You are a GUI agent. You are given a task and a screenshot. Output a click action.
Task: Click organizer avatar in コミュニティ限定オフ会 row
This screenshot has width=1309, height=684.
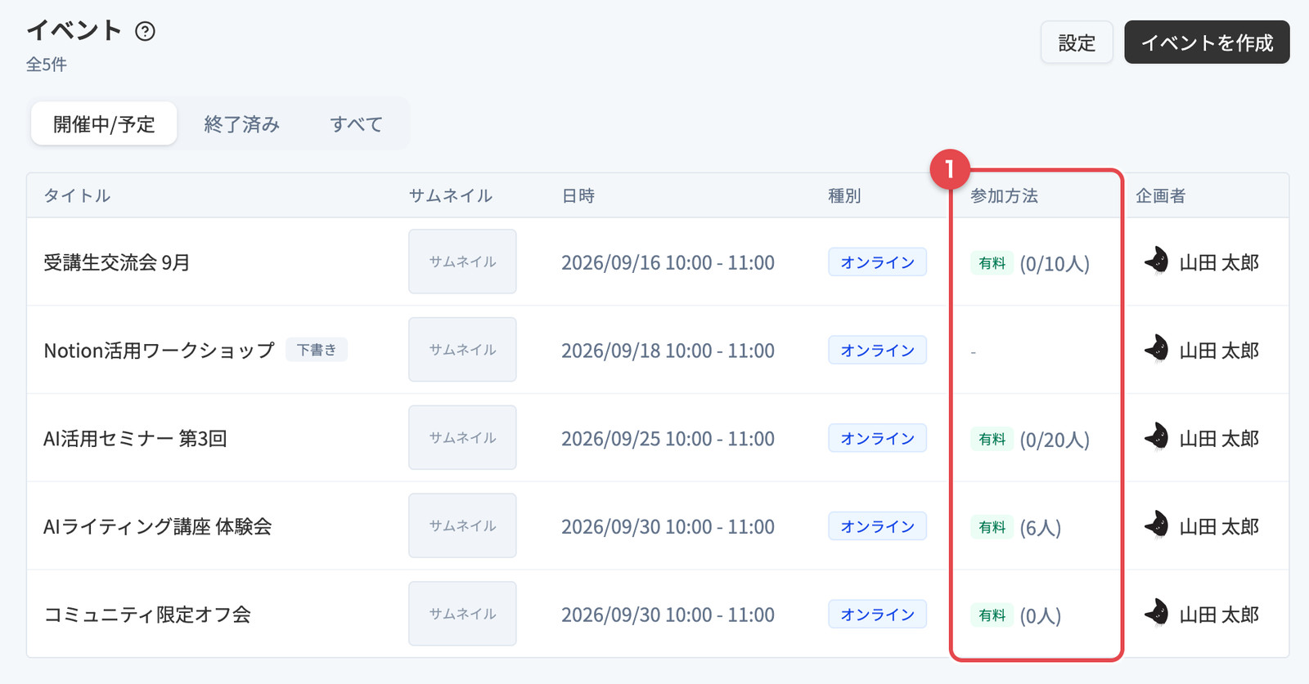click(x=1157, y=614)
